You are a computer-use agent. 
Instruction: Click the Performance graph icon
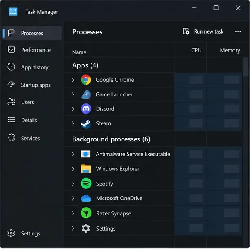coord(11,49)
